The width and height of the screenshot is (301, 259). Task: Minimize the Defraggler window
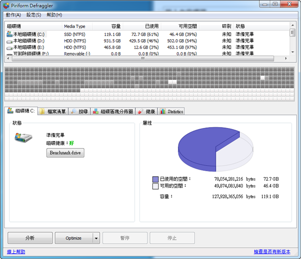click(265, 4)
